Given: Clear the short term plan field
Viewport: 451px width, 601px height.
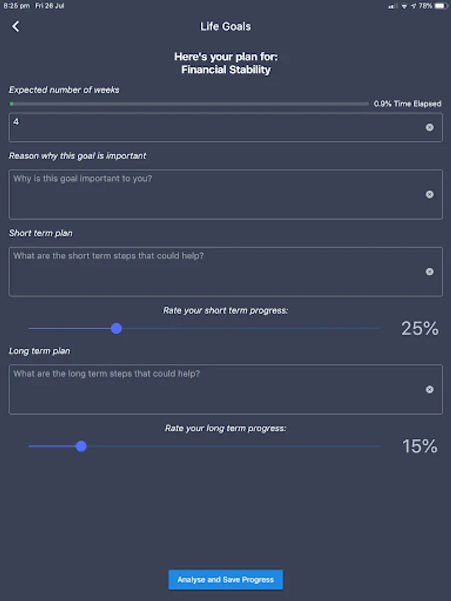Looking at the screenshot, I should coord(430,272).
